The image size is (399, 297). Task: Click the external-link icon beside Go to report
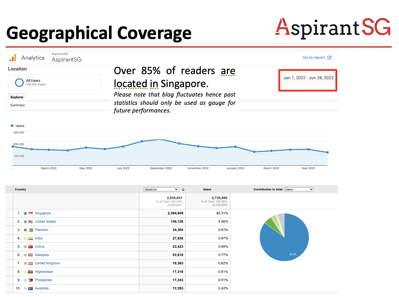329,58
